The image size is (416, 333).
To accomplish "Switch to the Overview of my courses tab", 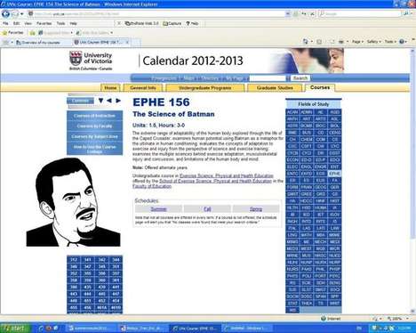I will (x=38, y=43).
